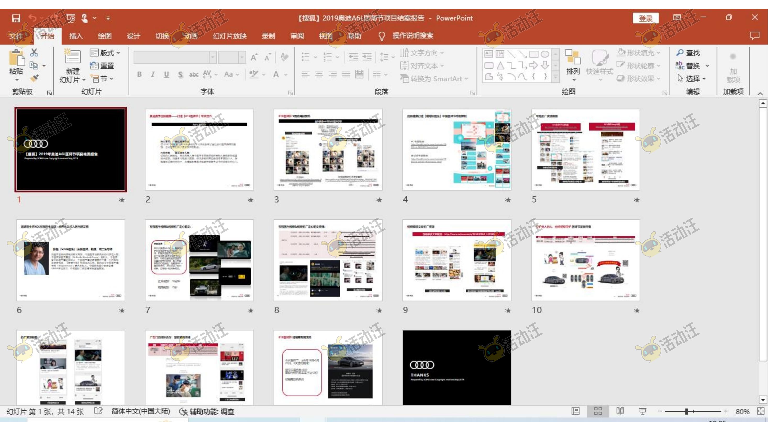
Task: Click zoom in plus button
Action: point(726,411)
